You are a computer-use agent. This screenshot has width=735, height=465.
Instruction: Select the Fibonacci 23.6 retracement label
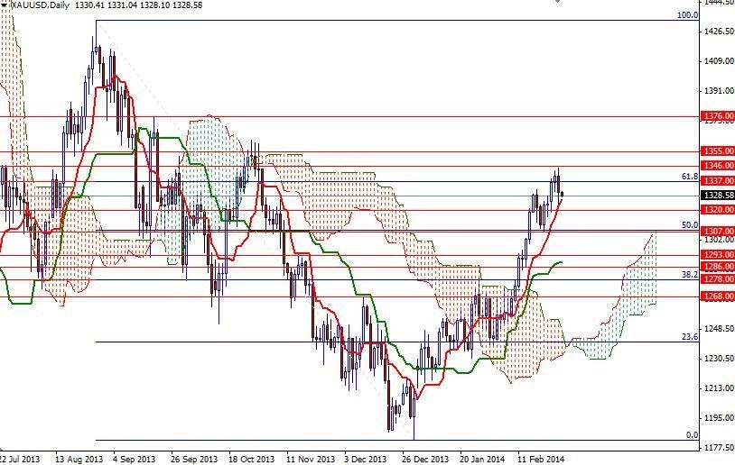[x=690, y=336]
